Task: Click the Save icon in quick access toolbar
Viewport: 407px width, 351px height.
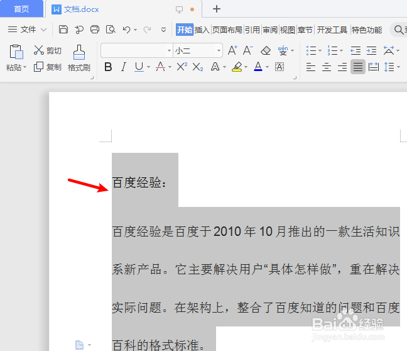Action: 63,30
